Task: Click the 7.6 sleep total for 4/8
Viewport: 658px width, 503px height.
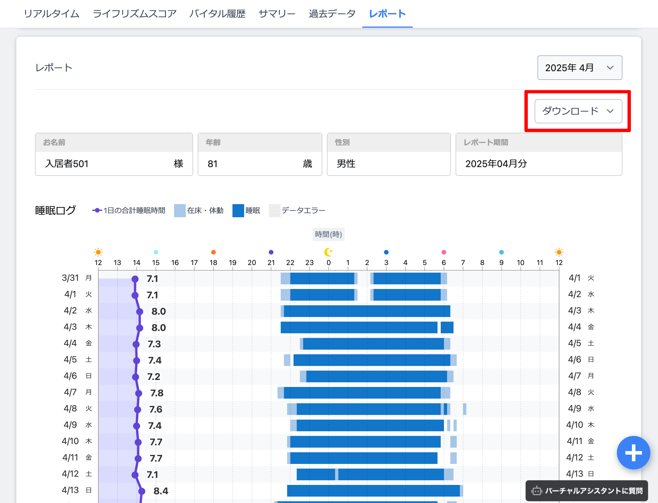Action: click(x=156, y=409)
